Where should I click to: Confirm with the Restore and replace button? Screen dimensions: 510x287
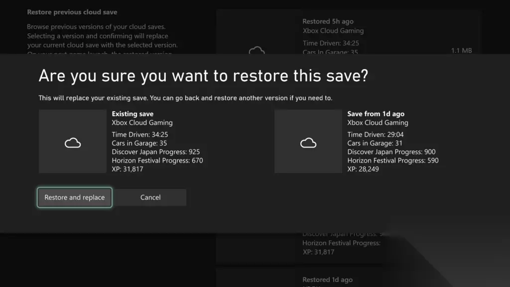(75, 197)
